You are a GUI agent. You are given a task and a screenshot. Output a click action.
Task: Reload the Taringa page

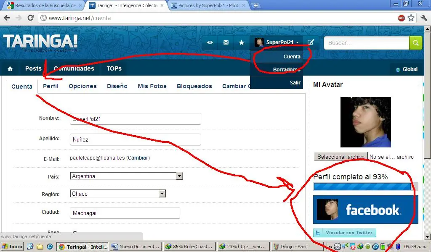(x=30, y=18)
